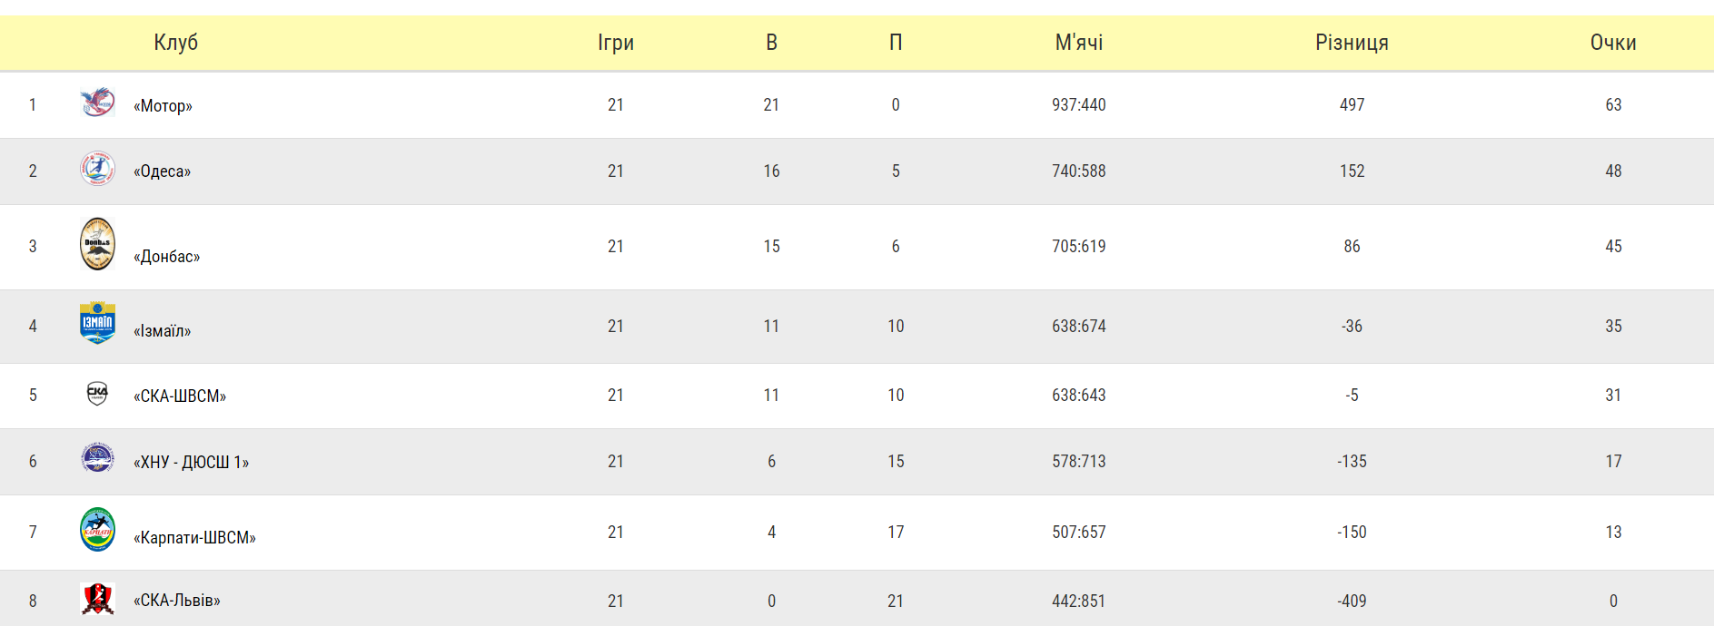Click the 63 points value in first row
1714x626 pixels.
click(1613, 105)
